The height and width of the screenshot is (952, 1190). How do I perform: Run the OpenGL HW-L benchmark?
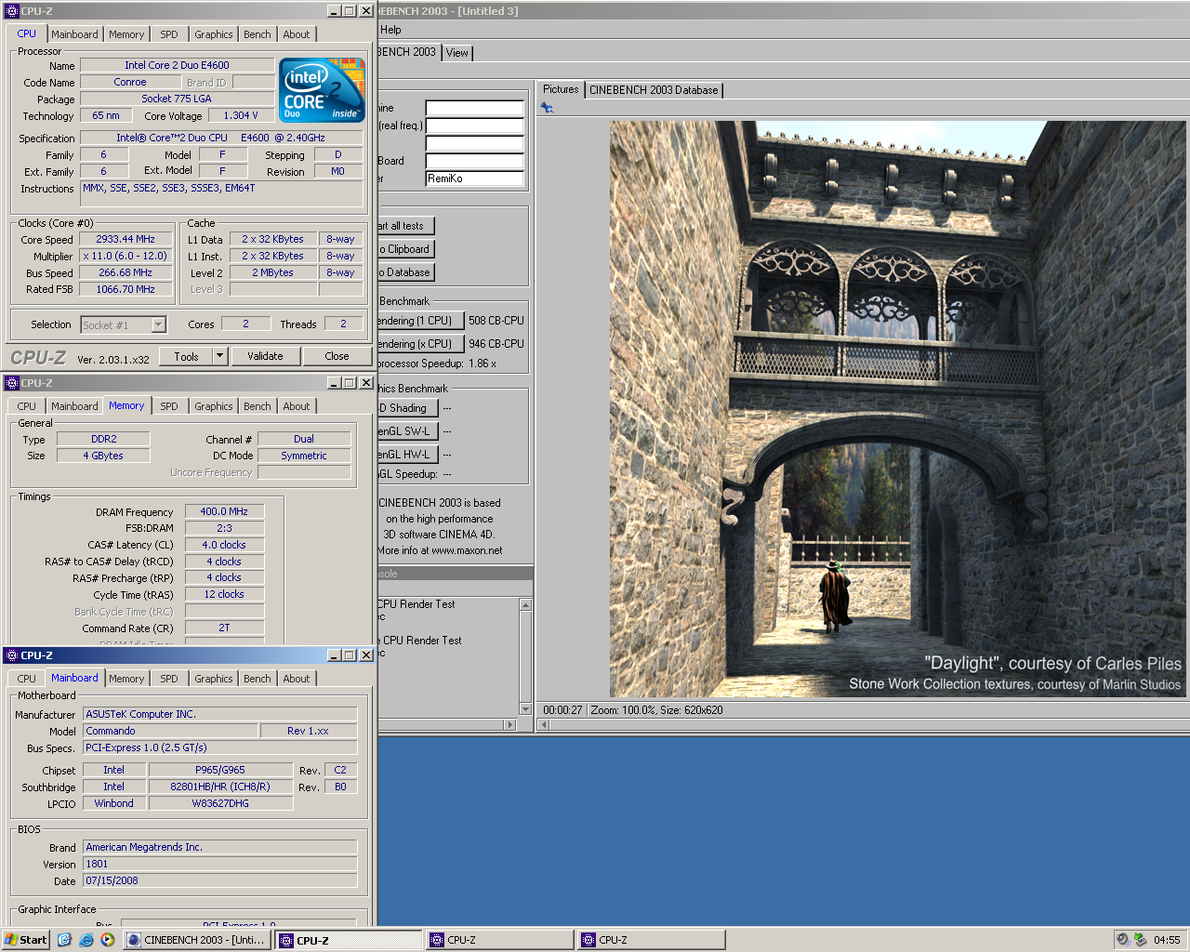[x=407, y=455]
